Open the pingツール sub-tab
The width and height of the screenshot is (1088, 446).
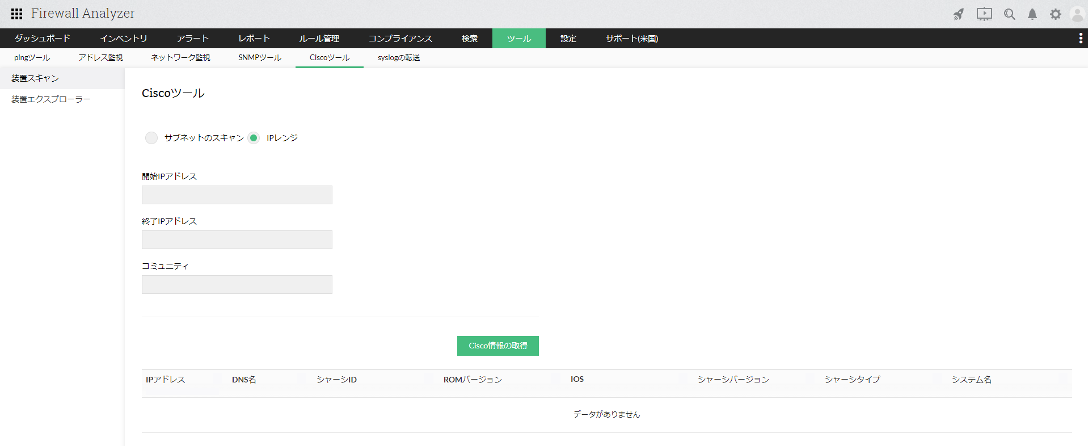(32, 58)
